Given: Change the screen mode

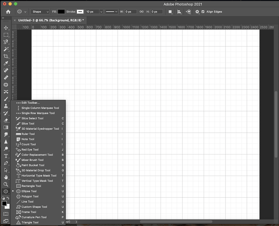Looking at the screenshot, I should 6,221.
